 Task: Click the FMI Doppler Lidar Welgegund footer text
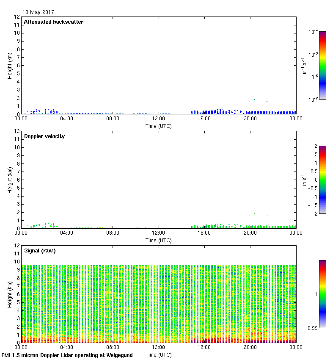coord(67,355)
